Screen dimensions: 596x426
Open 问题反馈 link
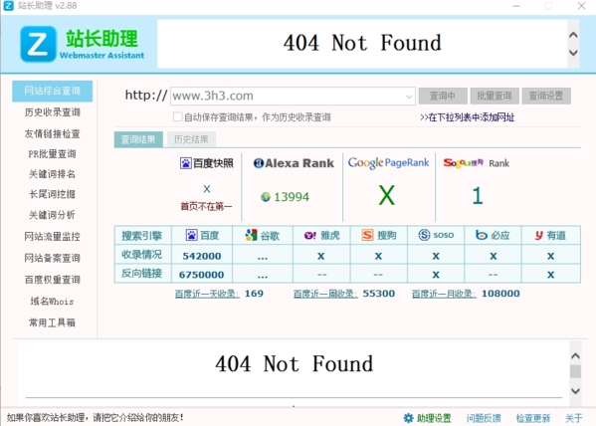point(484,418)
